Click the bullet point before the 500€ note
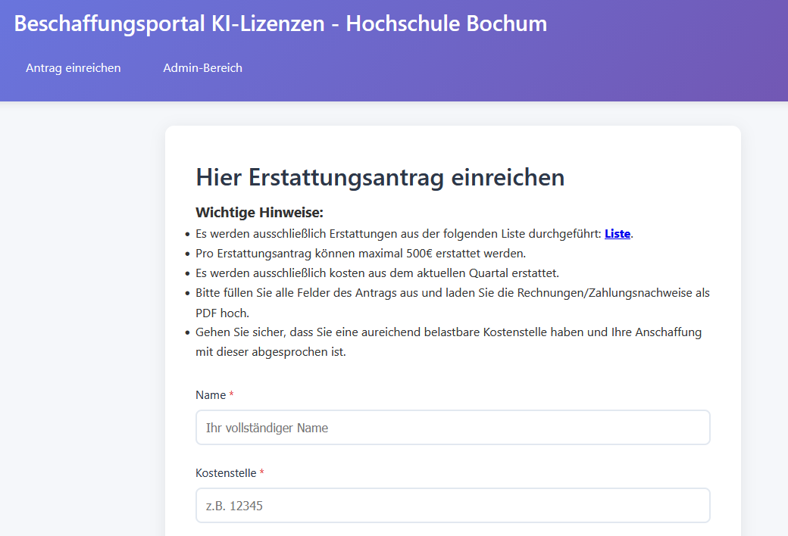The width and height of the screenshot is (788, 536). (187, 254)
